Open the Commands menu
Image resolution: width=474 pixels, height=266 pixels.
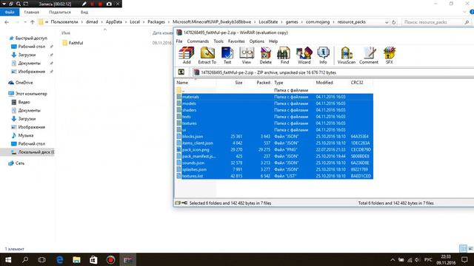198,41
